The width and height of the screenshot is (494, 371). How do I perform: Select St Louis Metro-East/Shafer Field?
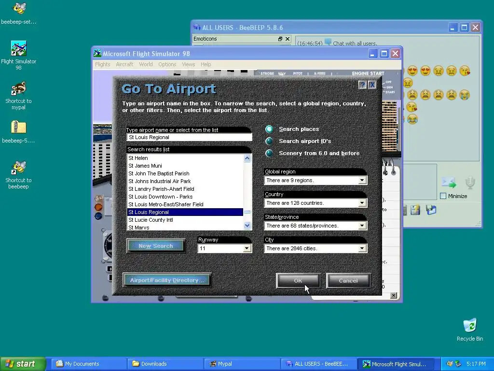point(185,204)
